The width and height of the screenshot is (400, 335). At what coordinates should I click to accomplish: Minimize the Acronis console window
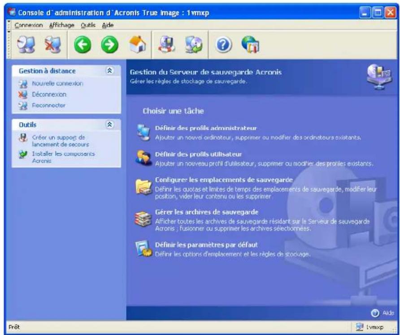tap(365, 13)
